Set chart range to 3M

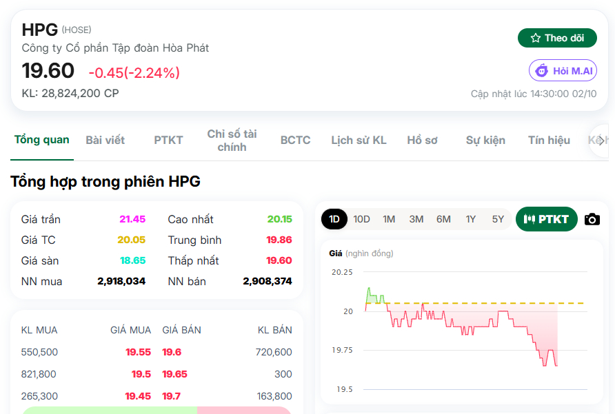tap(416, 219)
